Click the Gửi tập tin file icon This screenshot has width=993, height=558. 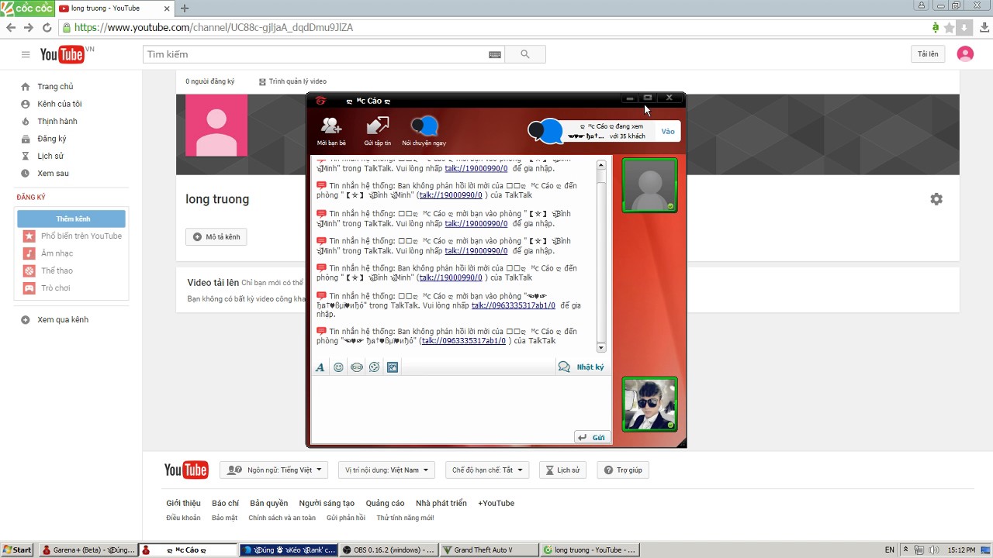378,131
